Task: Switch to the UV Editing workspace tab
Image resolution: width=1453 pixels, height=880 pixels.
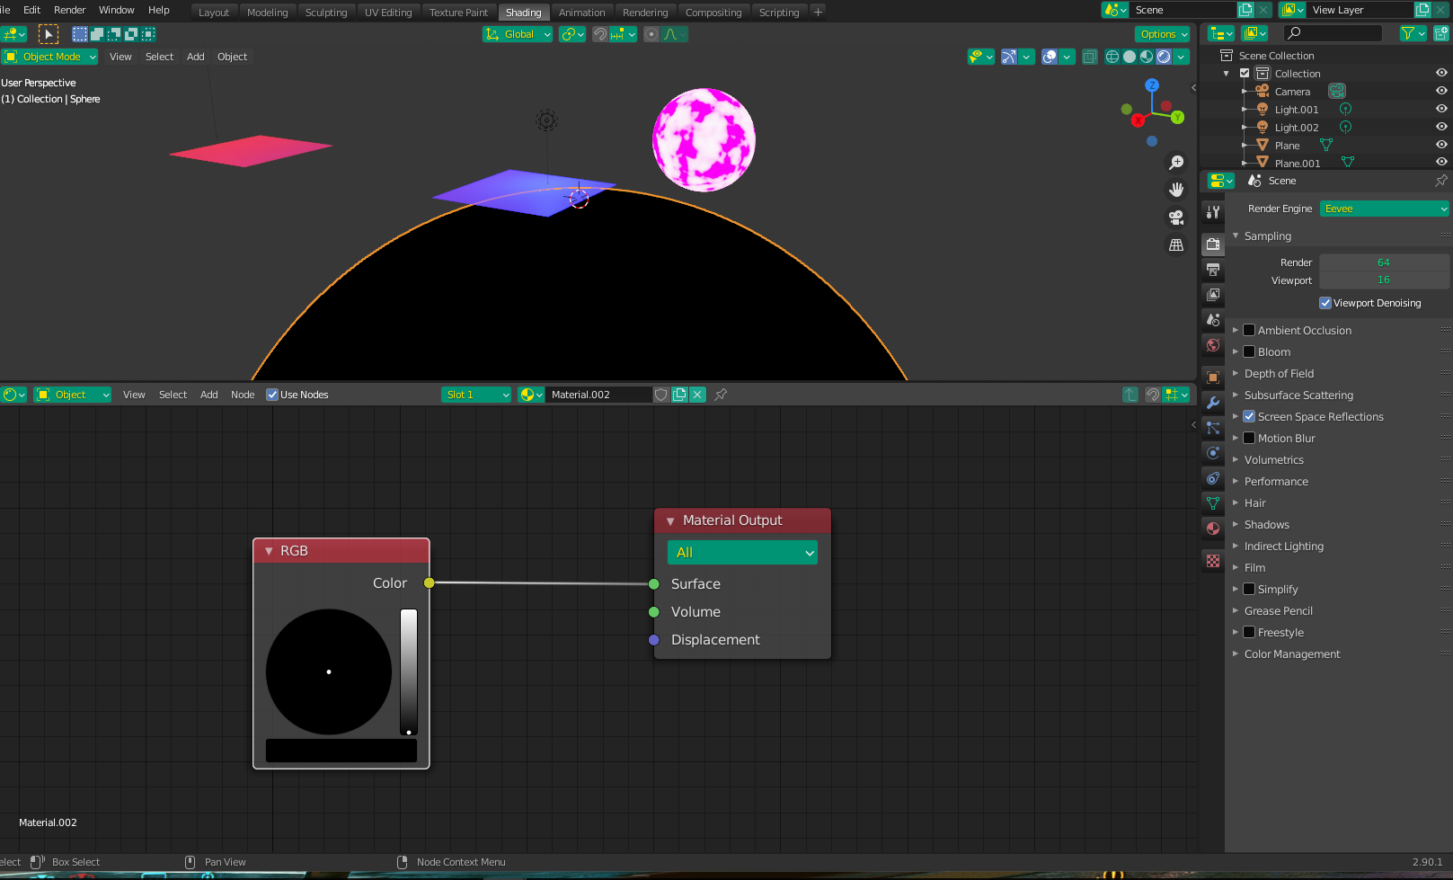Action: pyautogui.click(x=388, y=13)
